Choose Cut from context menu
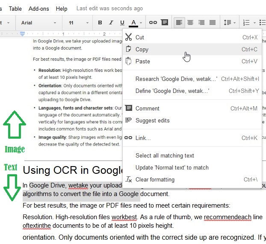 pos(192,37)
